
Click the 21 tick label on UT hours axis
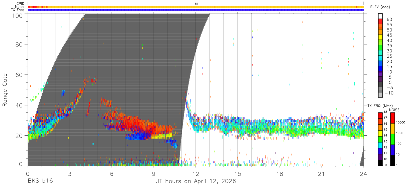pyautogui.click(x=321, y=174)
